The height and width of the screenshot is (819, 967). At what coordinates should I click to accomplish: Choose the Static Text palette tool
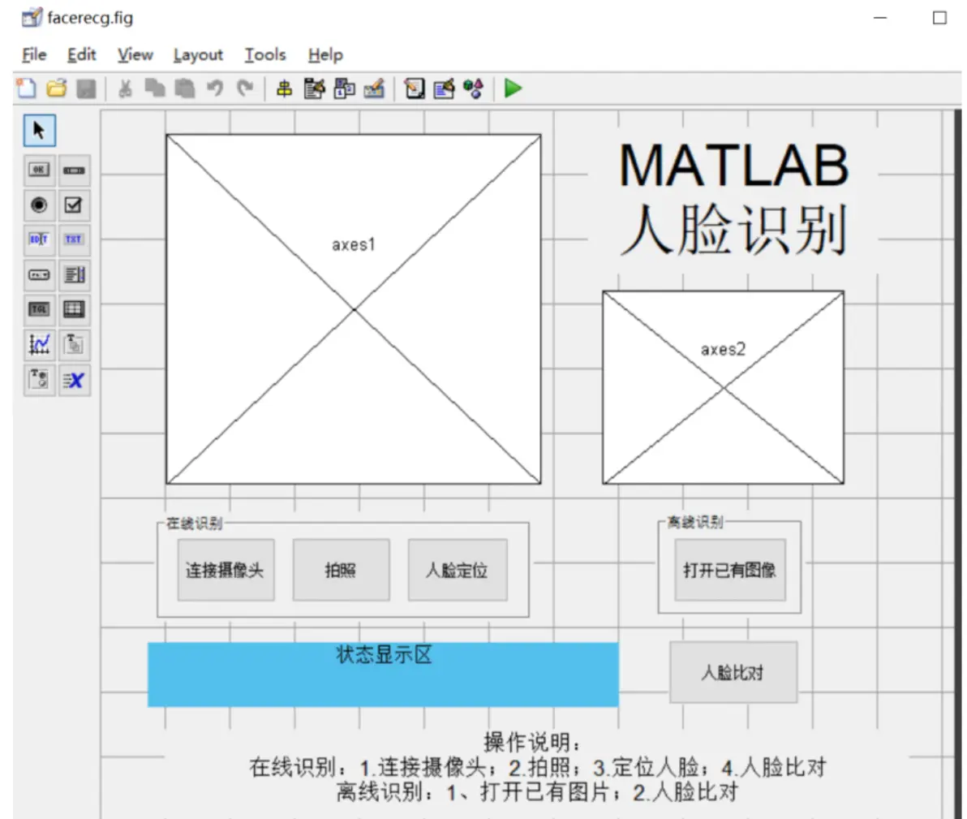74,239
